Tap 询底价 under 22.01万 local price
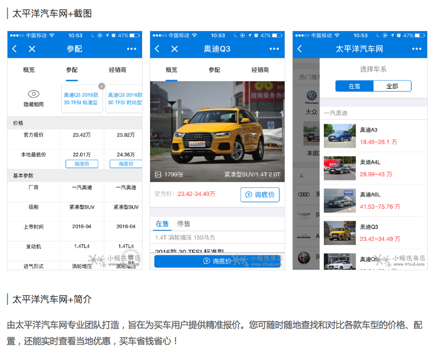Screen dimensions: 433x351 [x=81, y=164]
